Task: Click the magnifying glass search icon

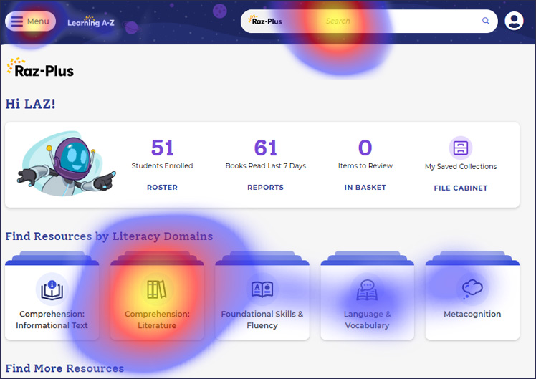Action: coord(486,21)
